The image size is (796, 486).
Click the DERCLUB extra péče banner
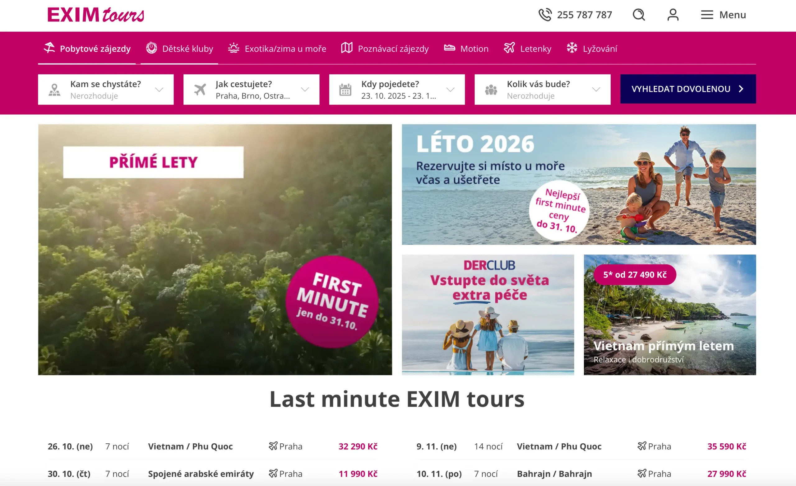point(488,315)
